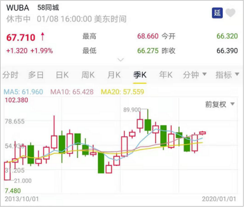Expand quote details with the down chevron
The height and width of the screenshot is (207, 244).
[121, 59]
